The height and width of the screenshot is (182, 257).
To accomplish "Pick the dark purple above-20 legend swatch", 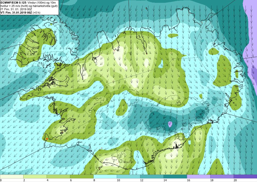I will coord(245,176).
